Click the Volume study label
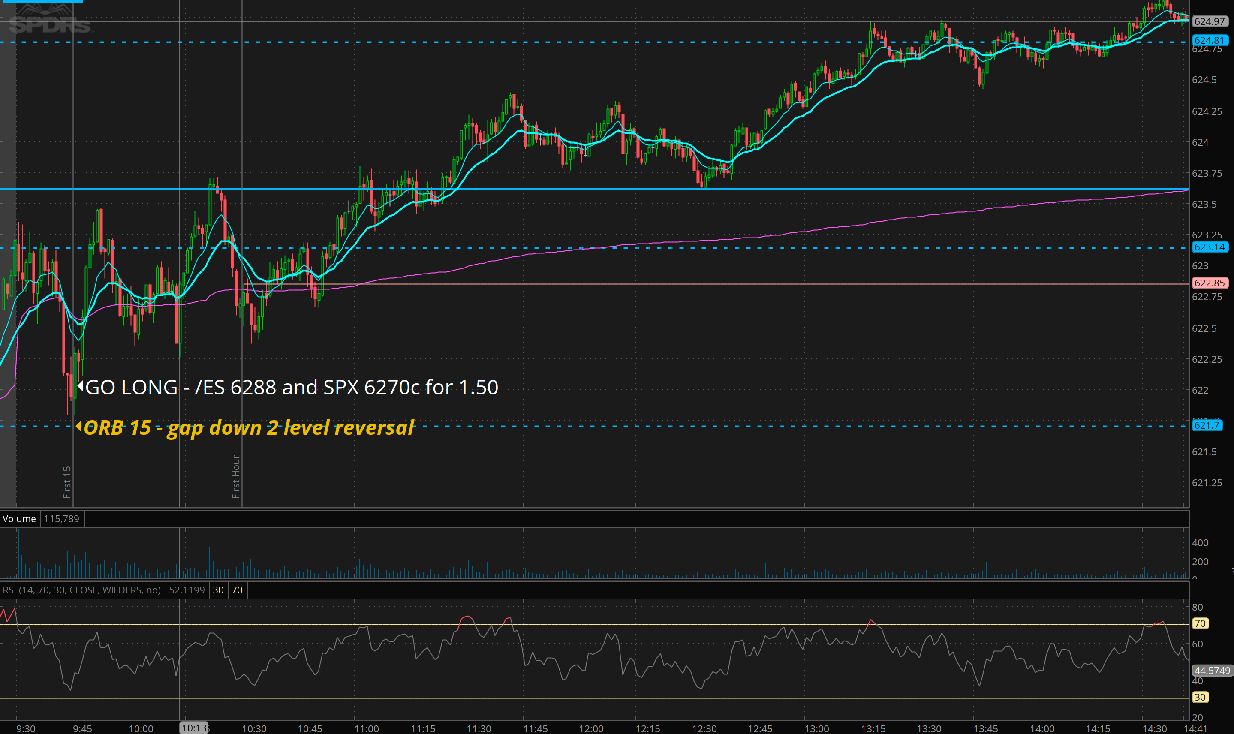Image resolution: width=1234 pixels, height=734 pixels. tap(19, 519)
